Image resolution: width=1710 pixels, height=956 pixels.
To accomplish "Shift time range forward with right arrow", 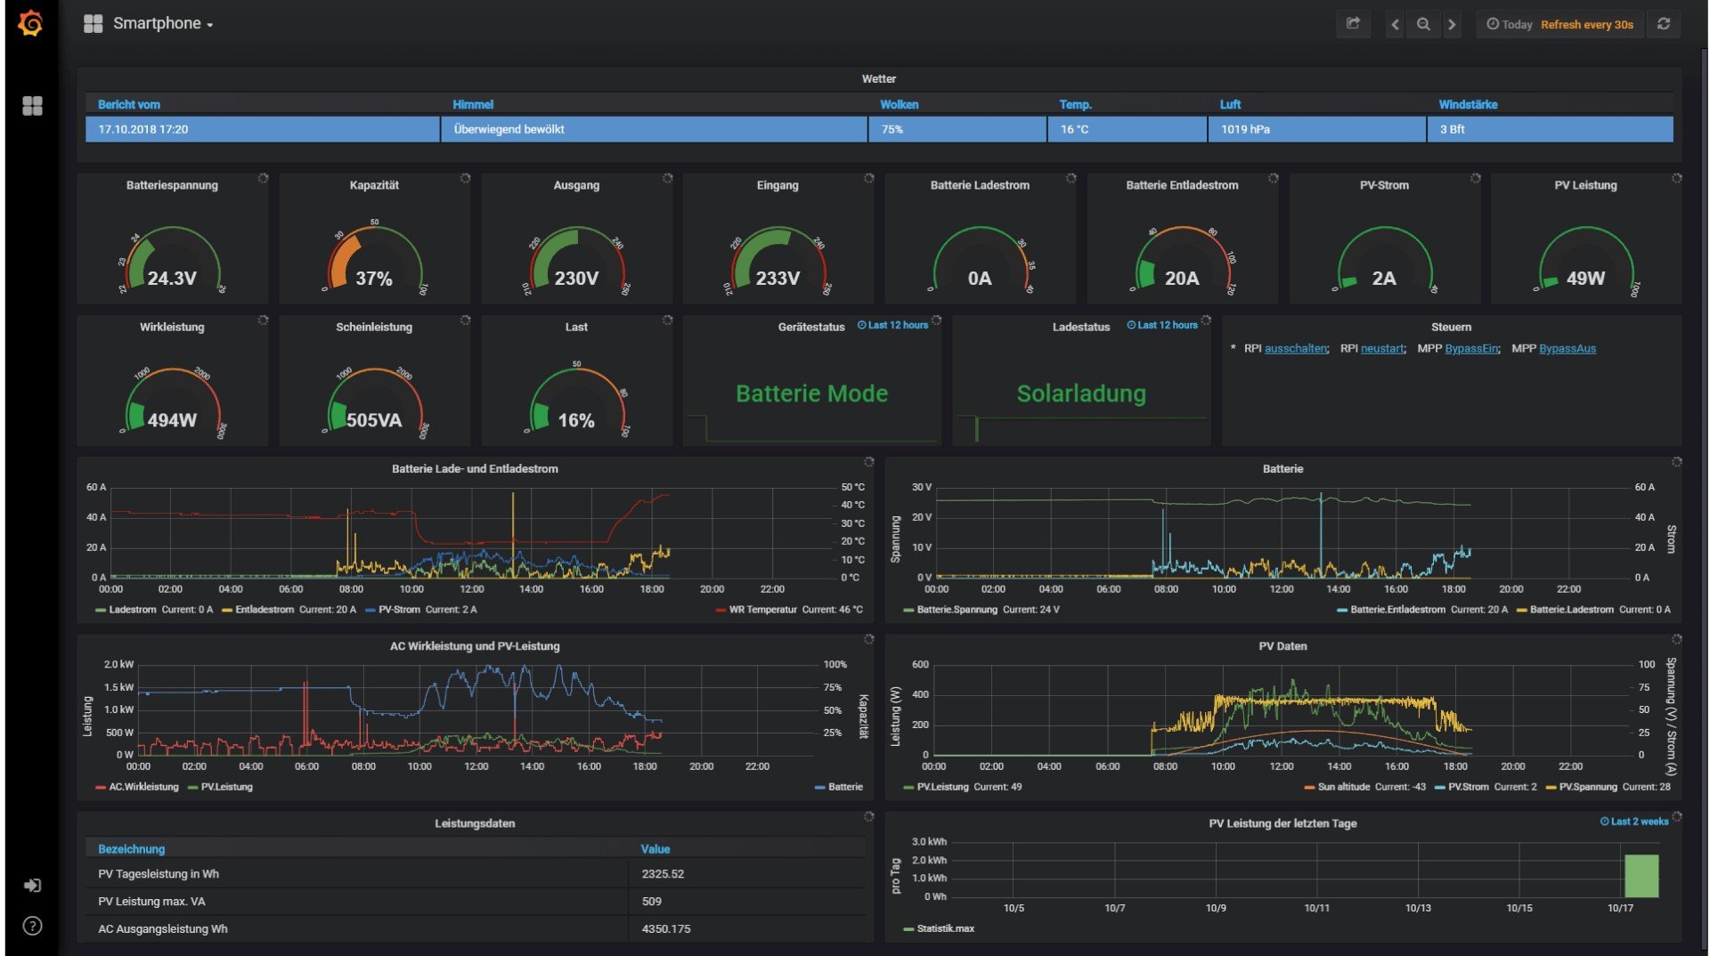I will click(x=1452, y=25).
